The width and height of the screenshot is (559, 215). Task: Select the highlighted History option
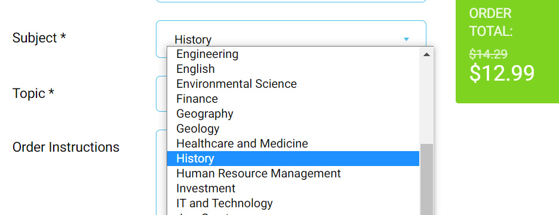click(293, 158)
